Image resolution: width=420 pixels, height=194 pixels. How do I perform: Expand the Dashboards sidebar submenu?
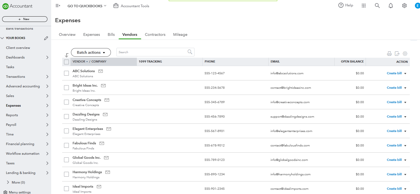(47, 57)
